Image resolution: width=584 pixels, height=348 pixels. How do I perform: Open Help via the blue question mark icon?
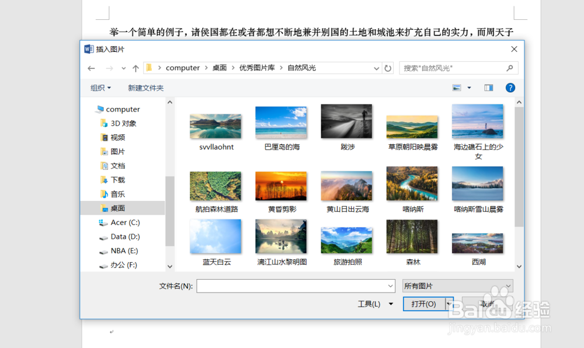tap(510, 88)
